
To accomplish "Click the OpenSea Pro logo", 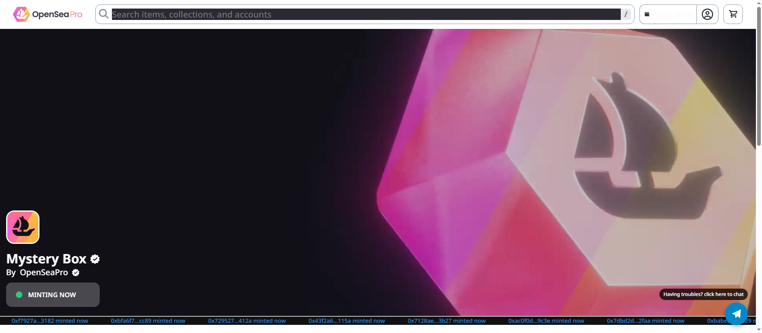I will point(48,14).
